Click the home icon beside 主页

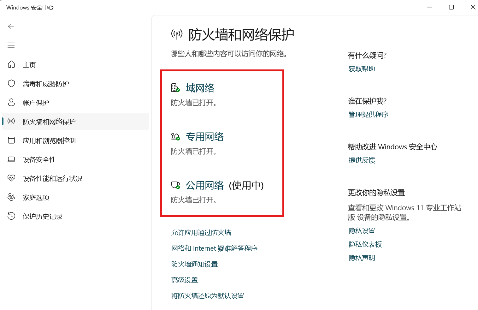[11, 65]
